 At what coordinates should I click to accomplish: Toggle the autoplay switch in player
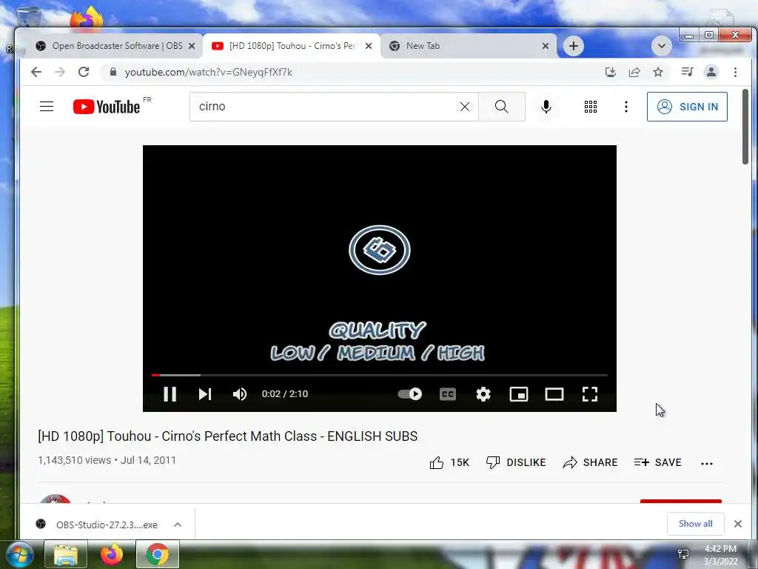coord(410,394)
